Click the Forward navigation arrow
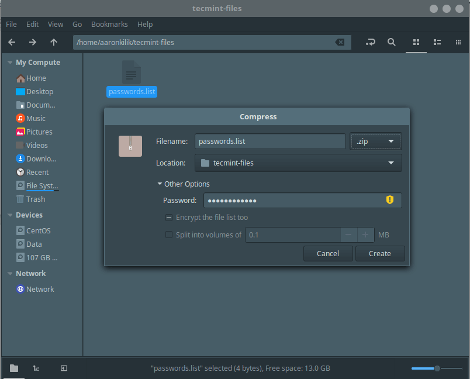The width and height of the screenshot is (470, 379). pyautogui.click(x=33, y=42)
